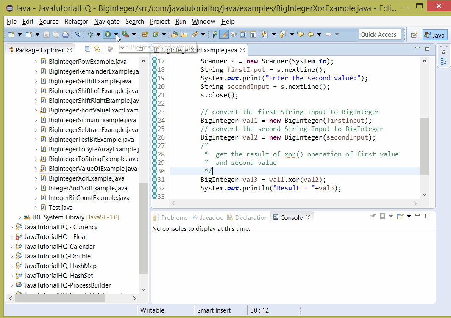Open the Run button dropdown arrow
This screenshot has width=451, height=318.
click(x=116, y=34)
